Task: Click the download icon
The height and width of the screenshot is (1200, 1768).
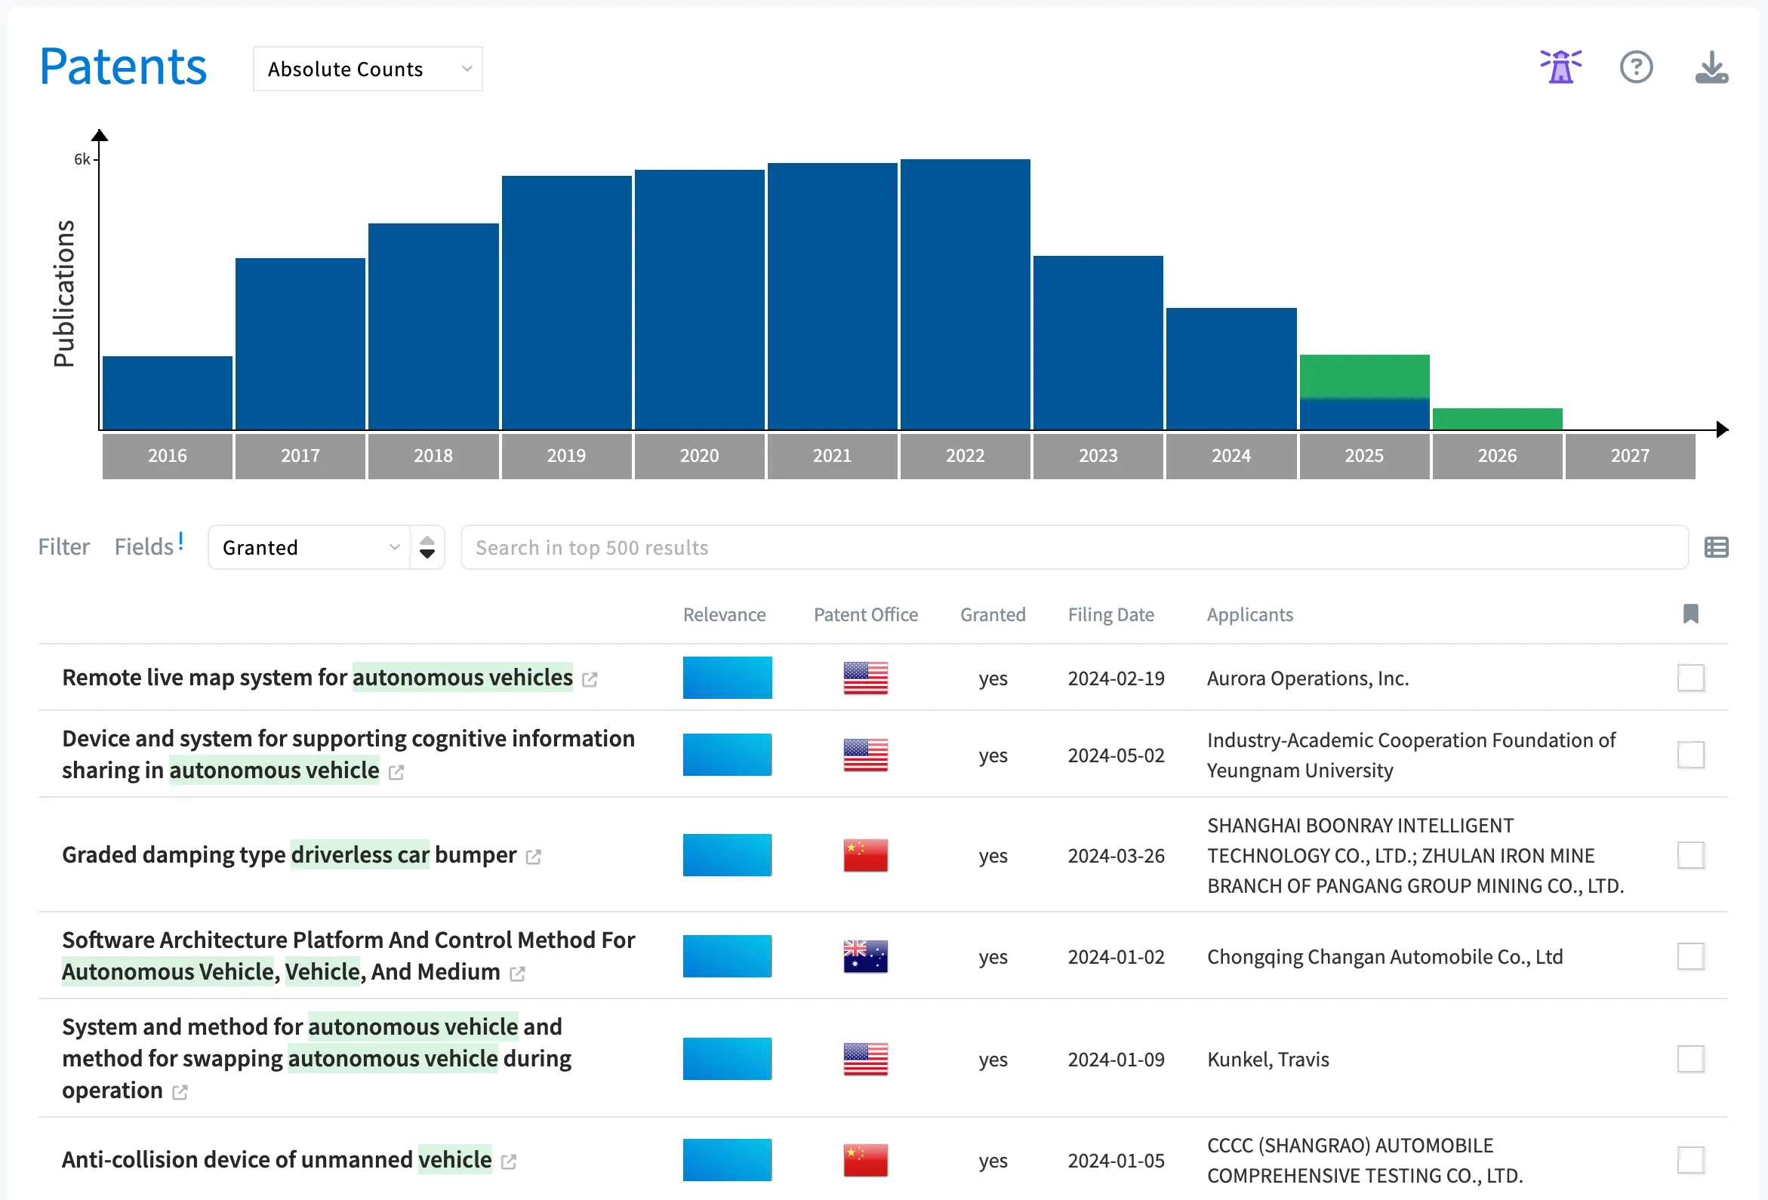Action: 1711,67
